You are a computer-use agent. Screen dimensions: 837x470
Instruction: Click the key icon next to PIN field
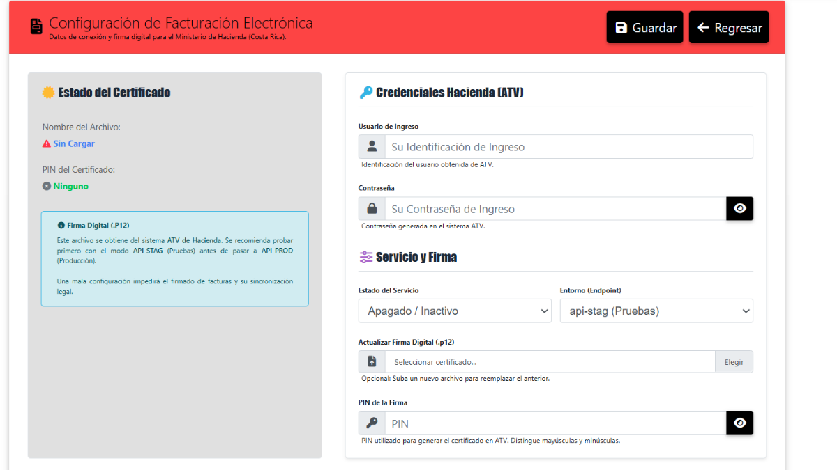pyautogui.click(x=372, y=423)
